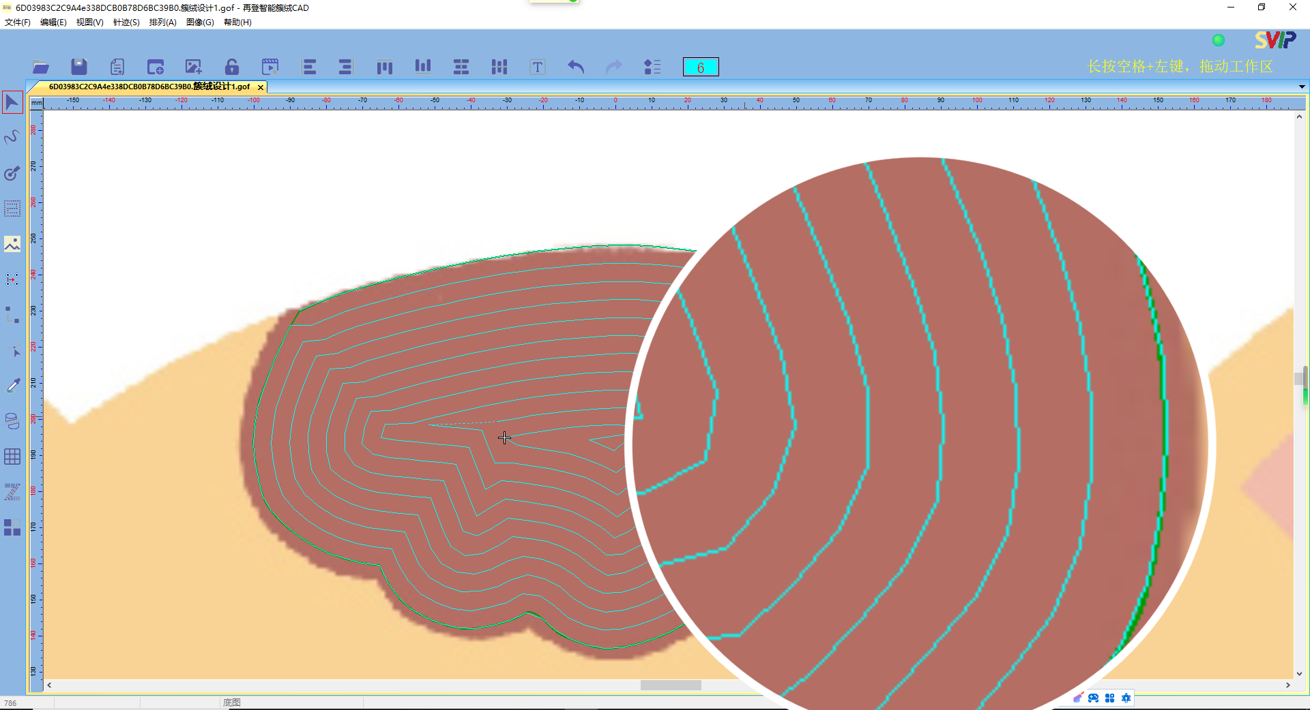Viewport: 1310px width, 710px height.
Task: Click the horizontal scrollbar thumb
Action: click(670, 685)
